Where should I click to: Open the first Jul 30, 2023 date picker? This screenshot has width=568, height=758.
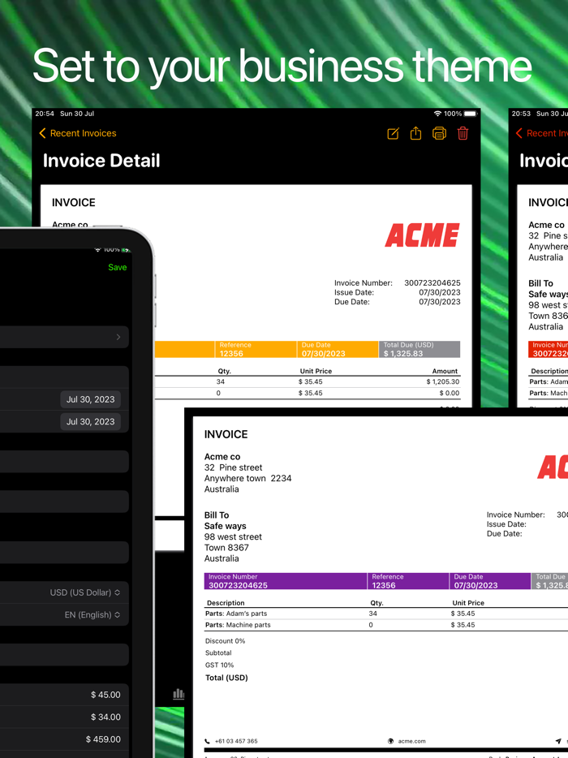tap(90, 400)
